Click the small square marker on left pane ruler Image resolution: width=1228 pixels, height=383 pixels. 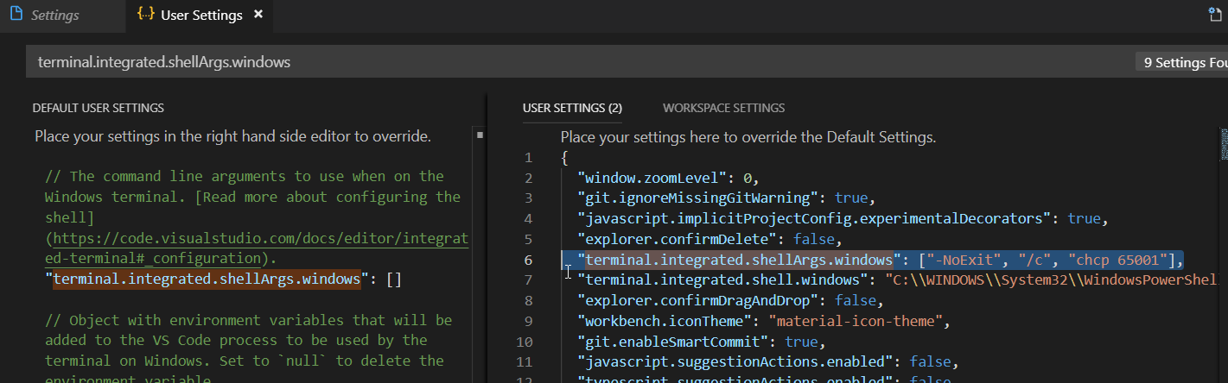click(479, 135)
